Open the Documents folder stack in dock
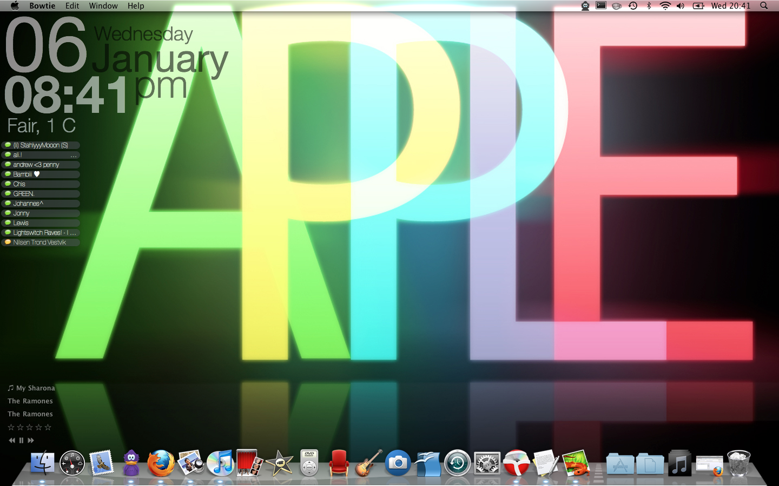The image size is (779, 486). click(x=650, y=464)
